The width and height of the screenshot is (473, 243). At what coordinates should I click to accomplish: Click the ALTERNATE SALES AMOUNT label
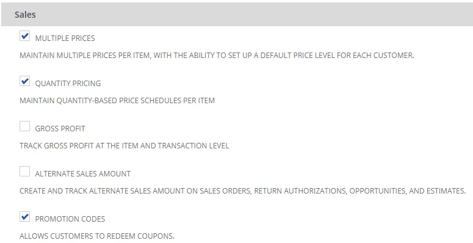(82, 174)
